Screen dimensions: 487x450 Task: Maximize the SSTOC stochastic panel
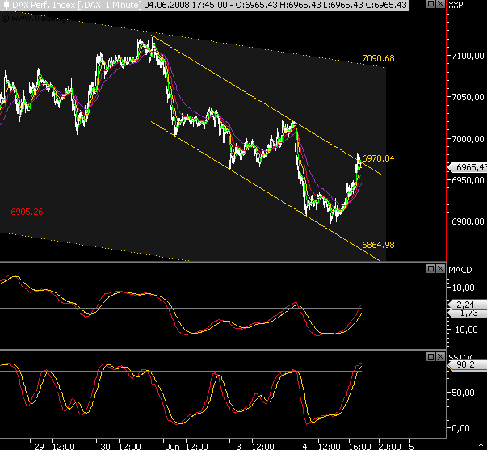(x=430, y=356)
